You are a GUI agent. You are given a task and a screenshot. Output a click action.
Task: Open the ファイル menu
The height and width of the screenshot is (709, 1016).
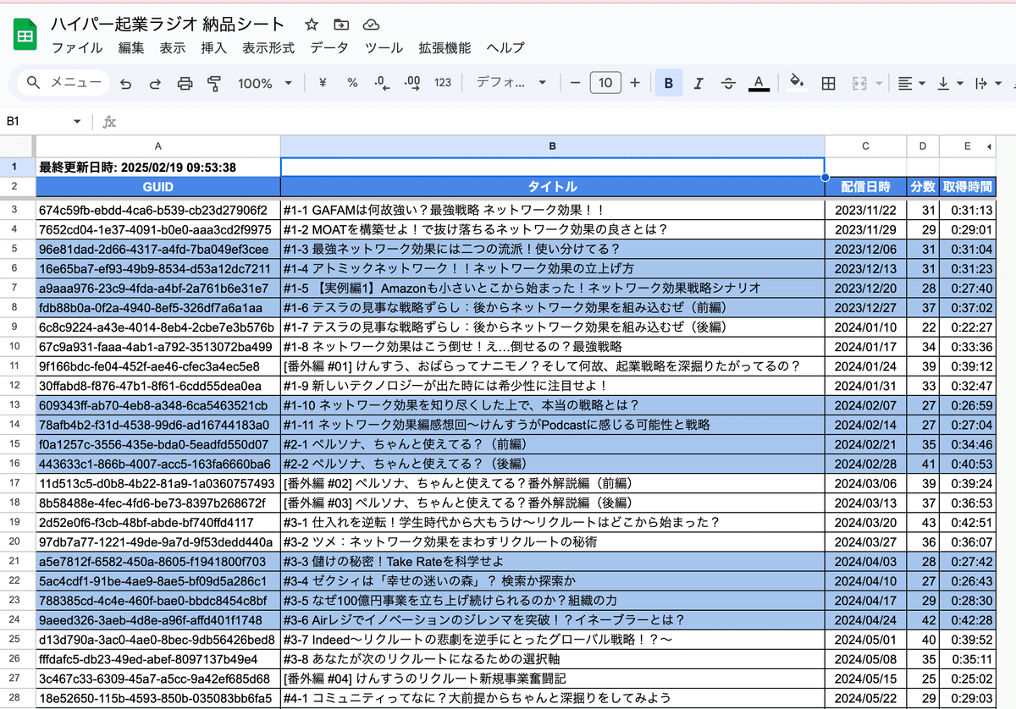(x=77, y=47)
